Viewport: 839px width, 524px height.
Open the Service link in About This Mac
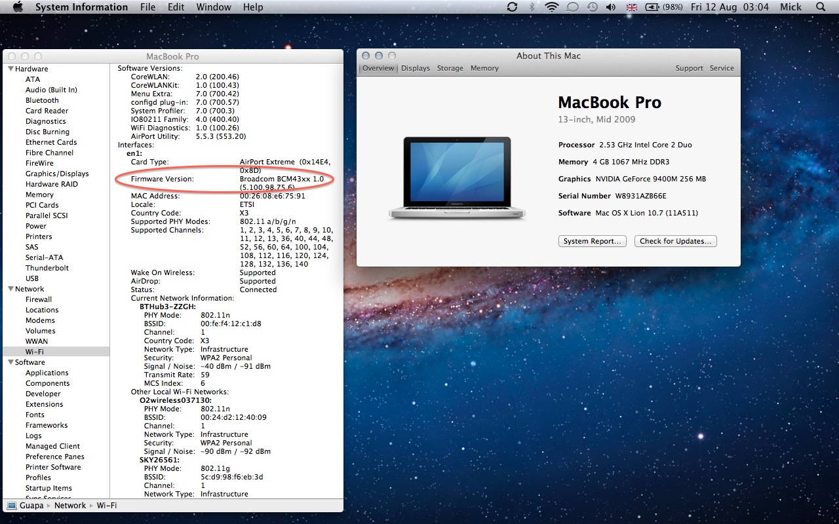(x=722, y=68)
